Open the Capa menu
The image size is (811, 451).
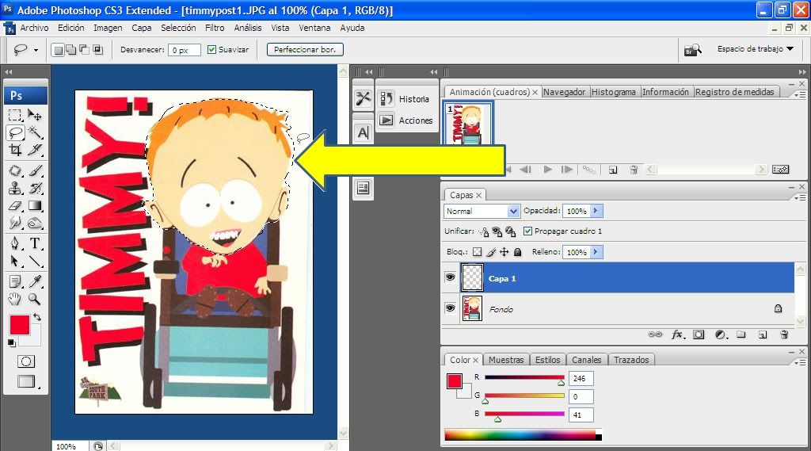(141, 28)
